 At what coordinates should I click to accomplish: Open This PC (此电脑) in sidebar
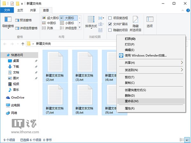coord(15,105)
